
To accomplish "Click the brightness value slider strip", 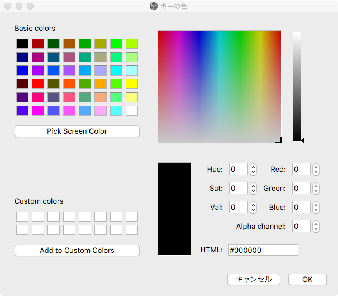I will pos(297,87).
